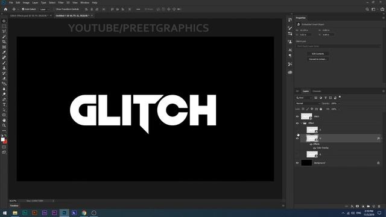Image resolution: width=386 pixels, height=217 pixels.
Task: Open the Kind filter dropdown
Action: click(x=304, y=98)
